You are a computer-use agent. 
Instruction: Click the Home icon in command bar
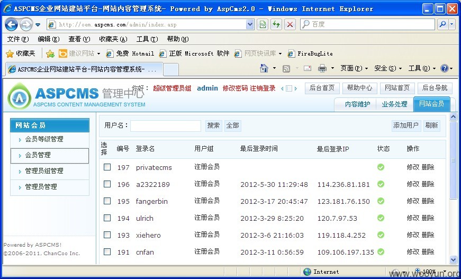(264, 68)
